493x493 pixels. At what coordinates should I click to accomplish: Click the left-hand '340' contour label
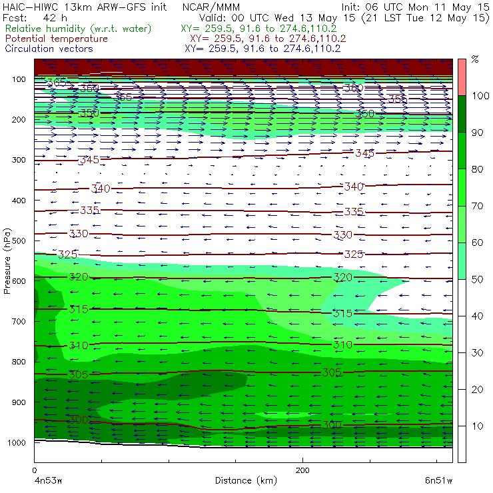tap(101, 189)
